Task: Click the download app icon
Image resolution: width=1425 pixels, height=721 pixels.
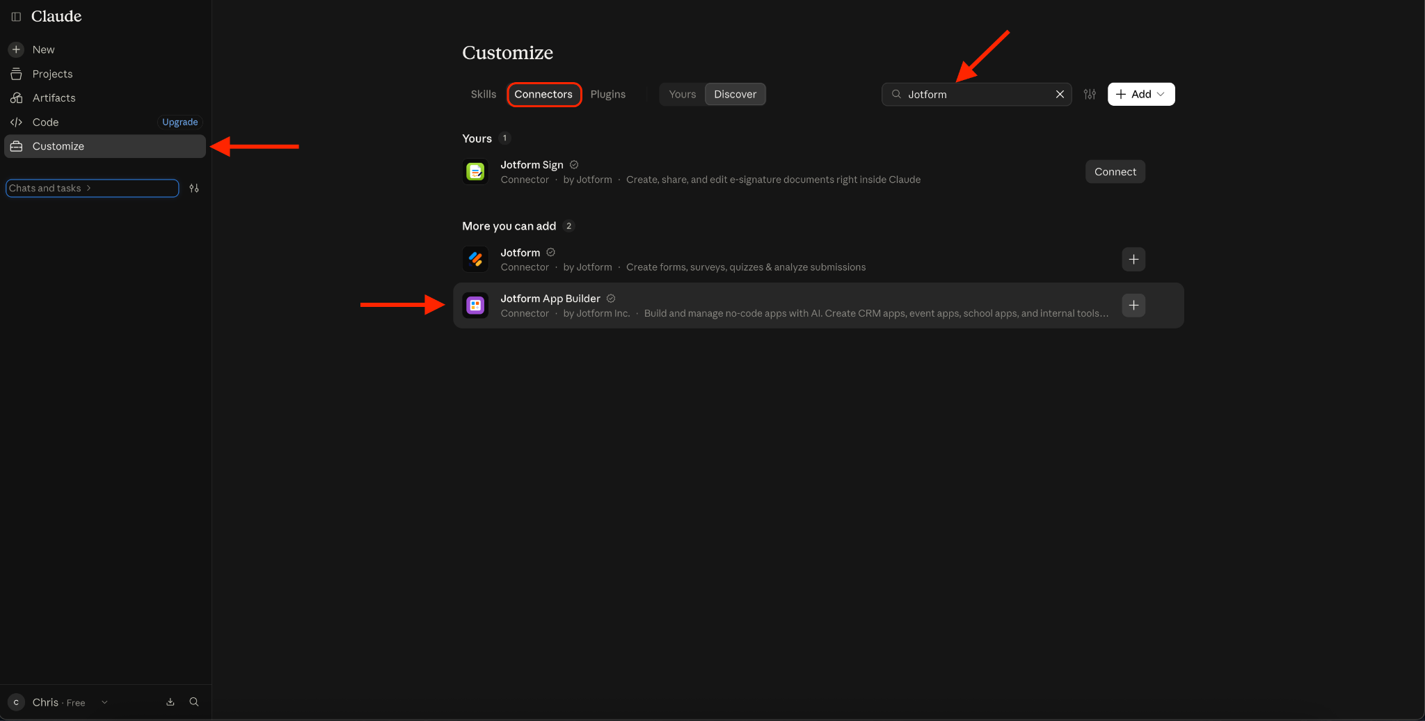Action: click(170, 702)
